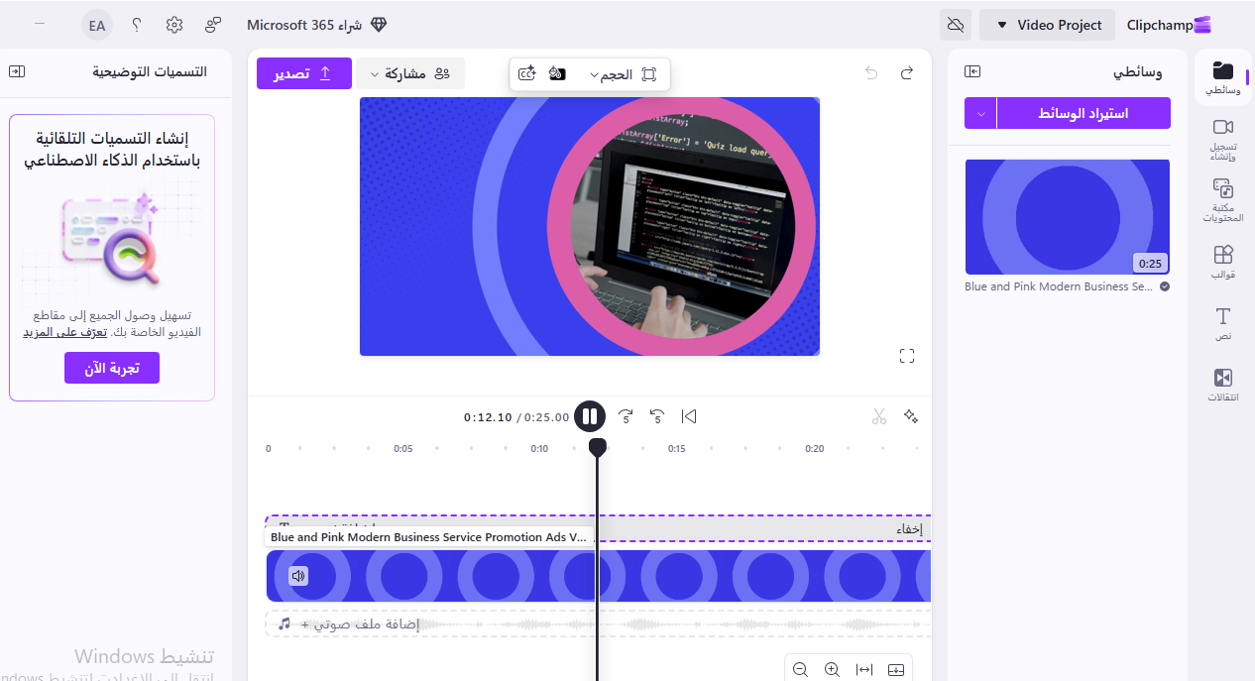Select the Blue and Pink media thumbnail
Screen dimensions: 1255x681
coord(1067,216)
